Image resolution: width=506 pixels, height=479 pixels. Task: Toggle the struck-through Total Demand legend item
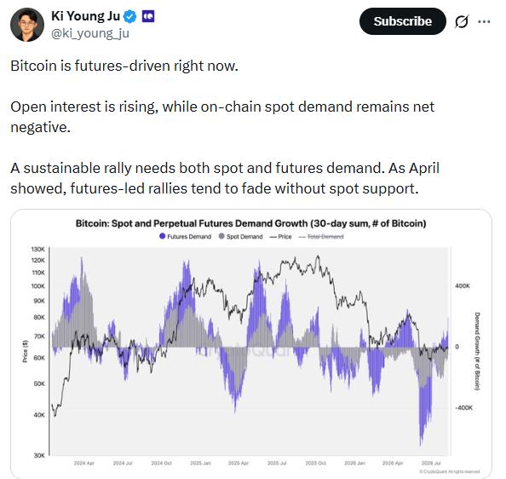(321, 237)
